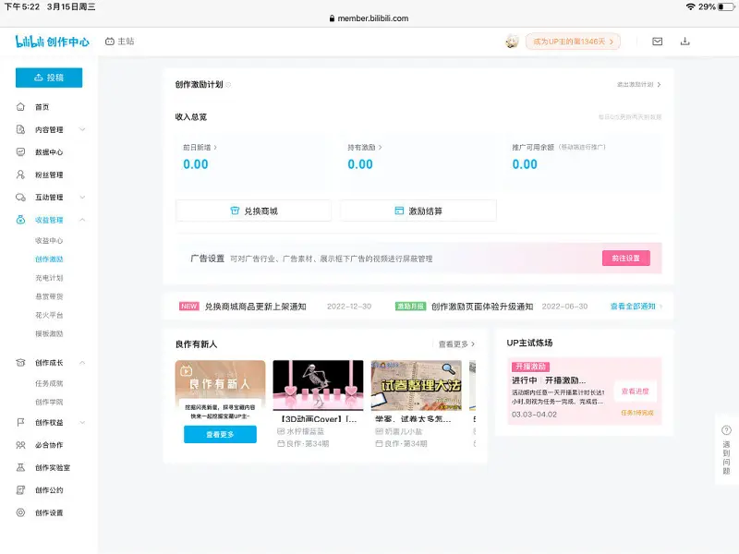Screen dimensions: 739x554
Task: Select 创作激励 submenu item
Action: pos(49,259)
